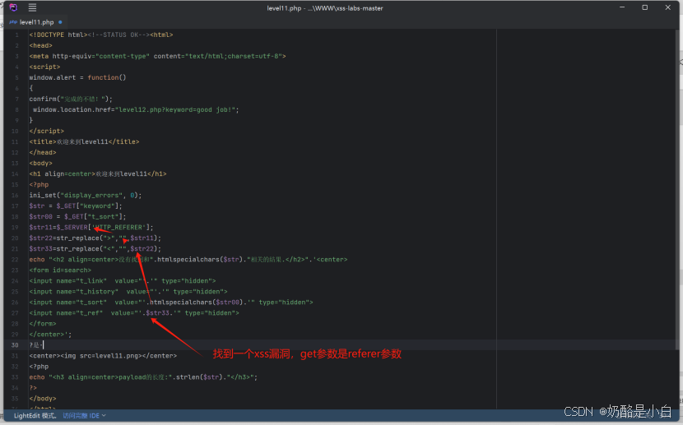Click the $str22=str_replace line
This screenshot has width=683, height=425.
(95, 238)
